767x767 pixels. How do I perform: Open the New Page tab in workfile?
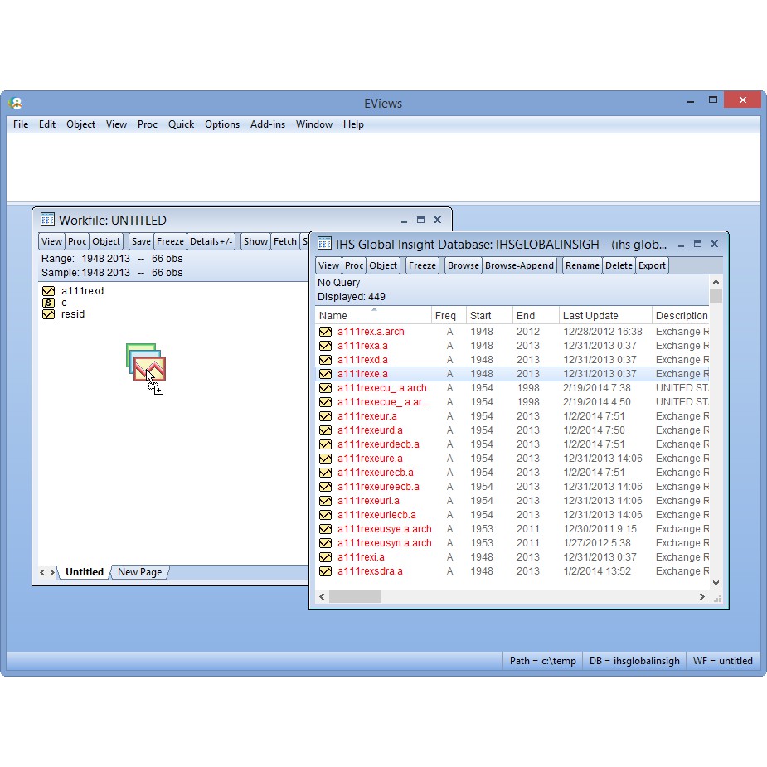point(140,572)
